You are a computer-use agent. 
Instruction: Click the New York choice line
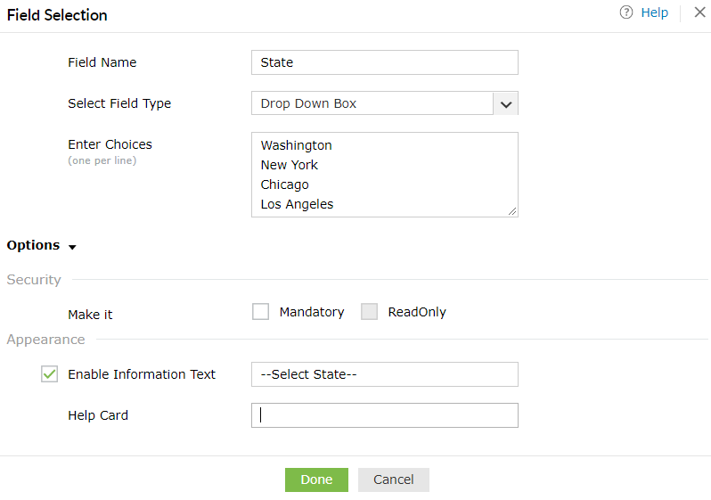(x=289, y=165)
